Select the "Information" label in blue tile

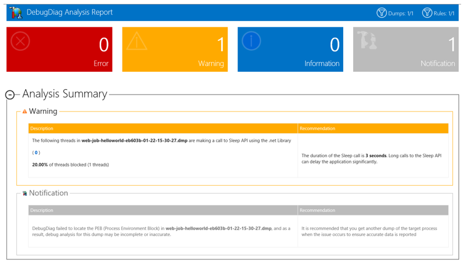(322, 64)
